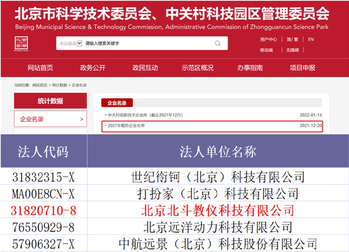Screen dimensions: 349x252
Task: Select the 统计数据 sidebar header
Action: tap(50, 101)
